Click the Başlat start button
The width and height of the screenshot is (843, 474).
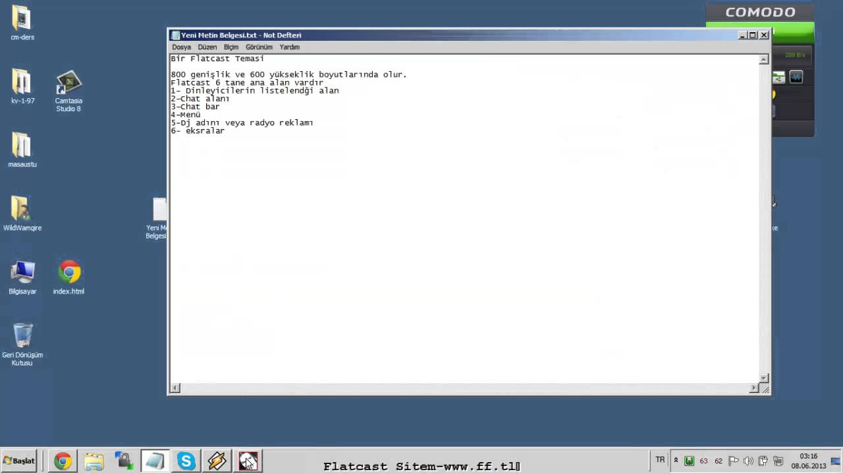pos(19,461)
